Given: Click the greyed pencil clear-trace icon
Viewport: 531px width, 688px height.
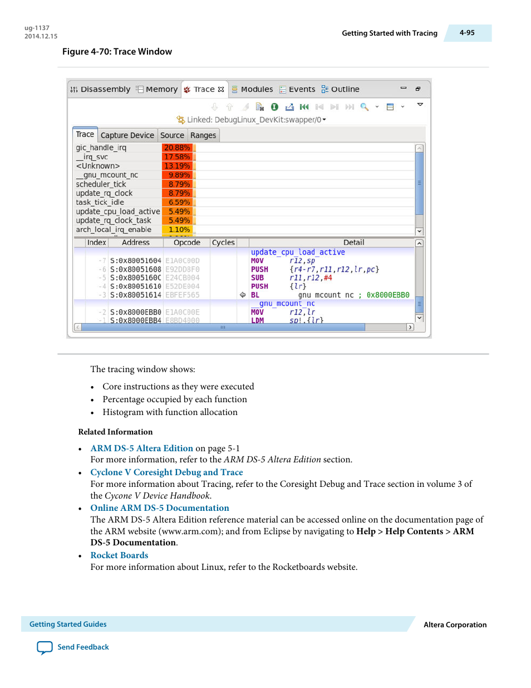Looking at the screenshot, I should 245,107.
